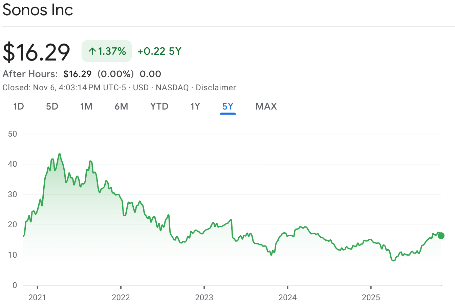Click the 20 y-axis label
The height and width of the screenshot is (307, 455).
[13, 225]
